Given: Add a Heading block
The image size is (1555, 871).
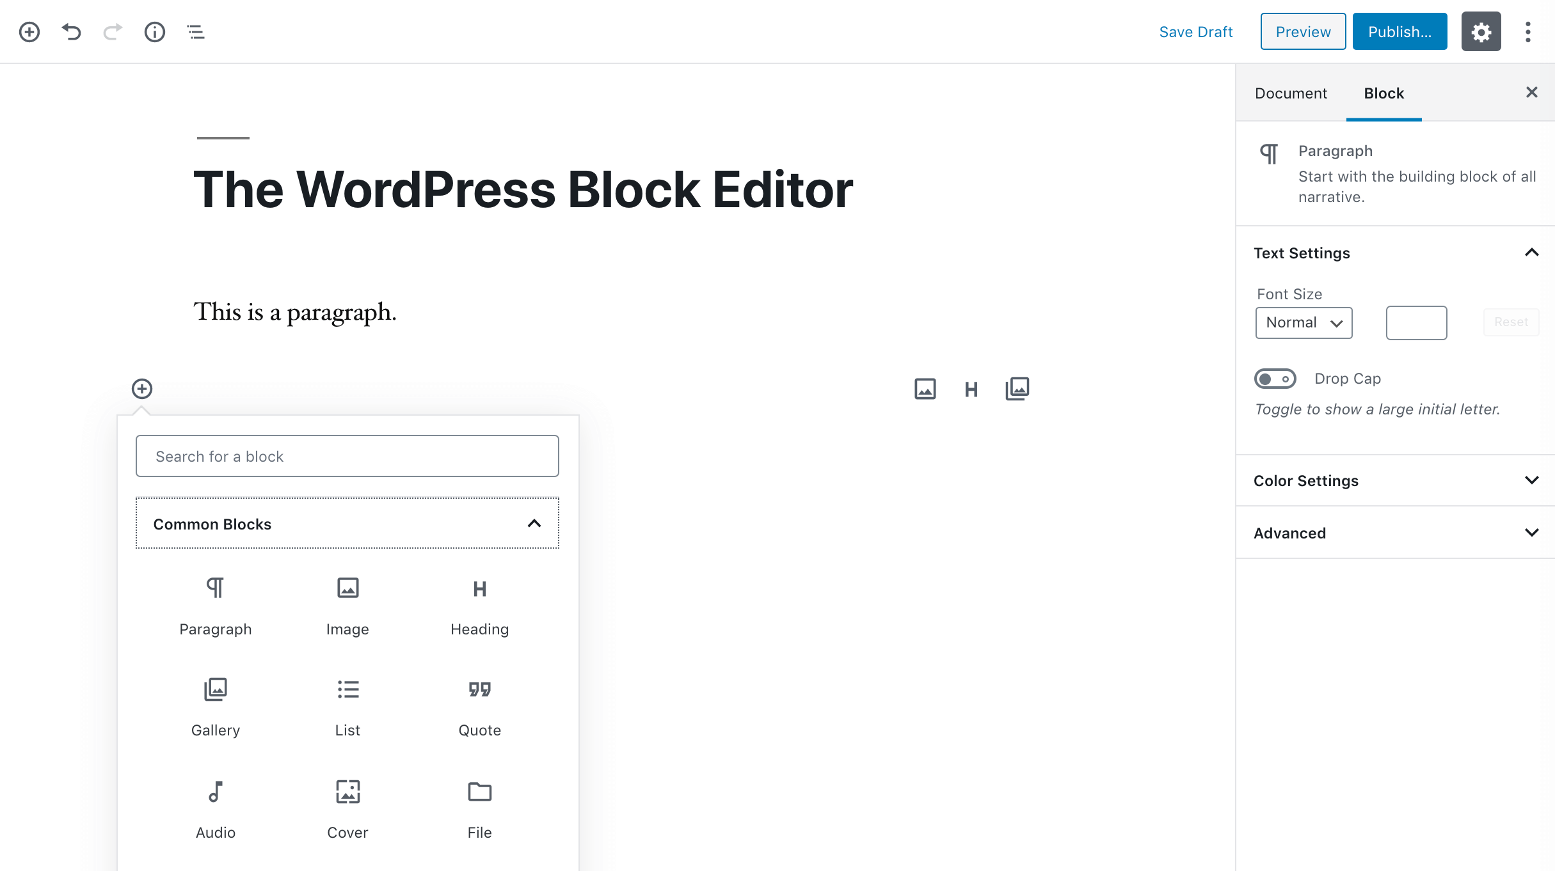Looking at the screenshot, I should (x=479, y=606).
